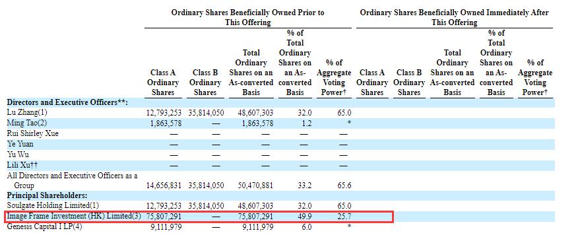Click Image Frame Investment (HK) Limited(3) label
The width and height of the screenshot is (578, 239).
(x=74, y=216)
